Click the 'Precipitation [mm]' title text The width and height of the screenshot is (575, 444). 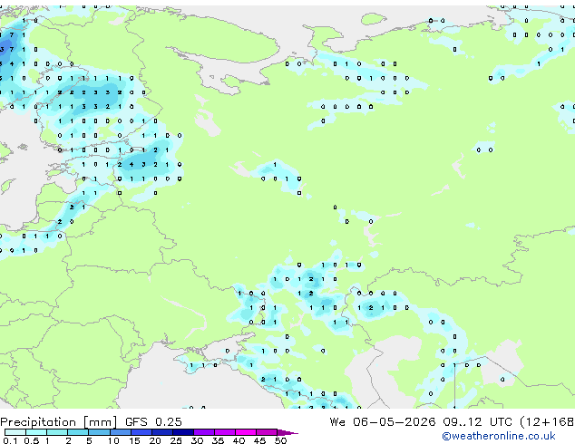coord(58,422)
